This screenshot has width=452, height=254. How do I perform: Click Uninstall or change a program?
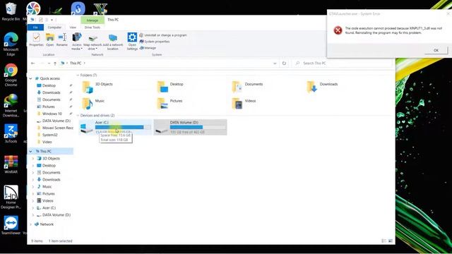163,35
